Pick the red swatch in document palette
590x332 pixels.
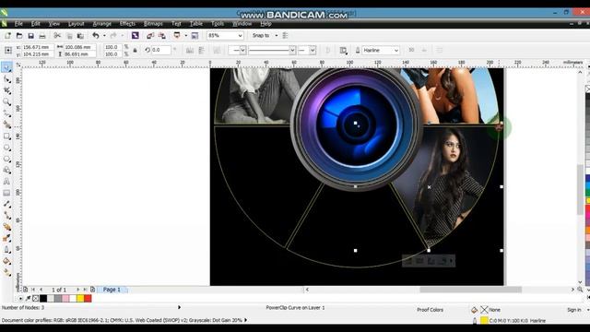tap(88, 299)
